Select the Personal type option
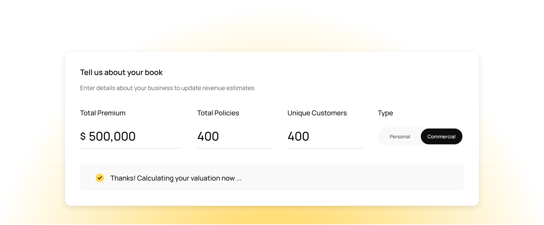Viewport: 544px width, 225px height. coord(400,137)
